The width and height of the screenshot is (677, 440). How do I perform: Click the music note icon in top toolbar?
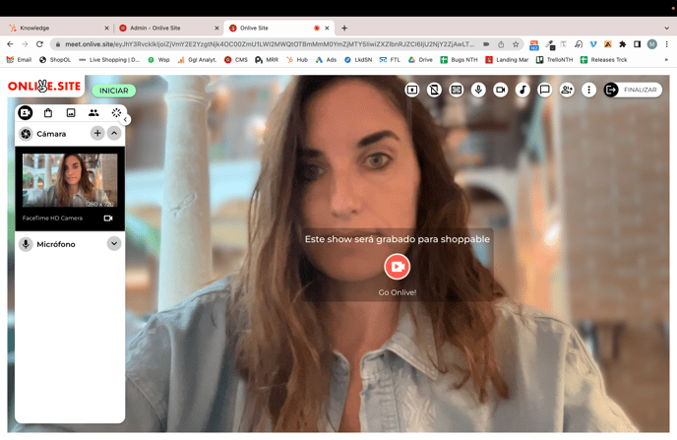pyautogui.click(x=523, y=90)
